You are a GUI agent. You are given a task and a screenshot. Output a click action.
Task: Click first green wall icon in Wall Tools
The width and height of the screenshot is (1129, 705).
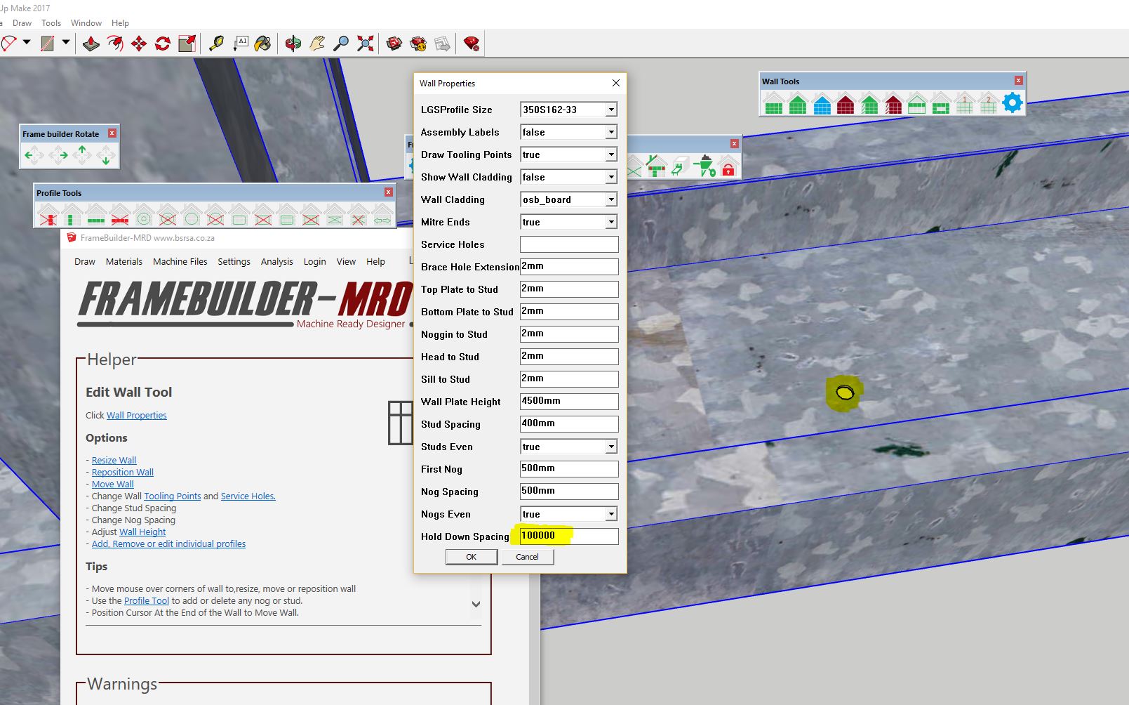click(774, 103)
